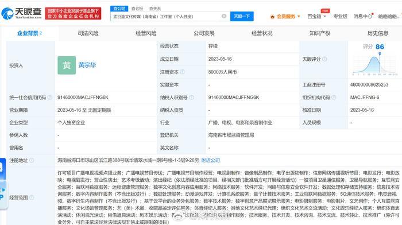Switch to the 历史信息 tab
Image resolution: width=402 pixels, height=225 pixels.
[x=378, y=33]
